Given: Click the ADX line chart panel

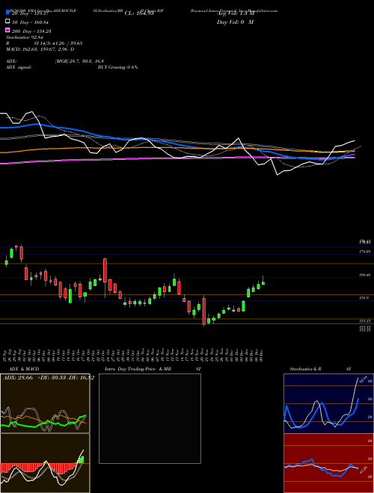Looking at the screenshot, I should [45, 403].
